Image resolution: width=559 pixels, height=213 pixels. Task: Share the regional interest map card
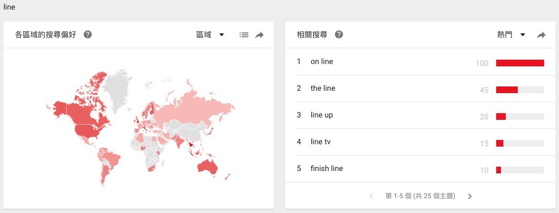pyautogui.click(x=259, y=35)
